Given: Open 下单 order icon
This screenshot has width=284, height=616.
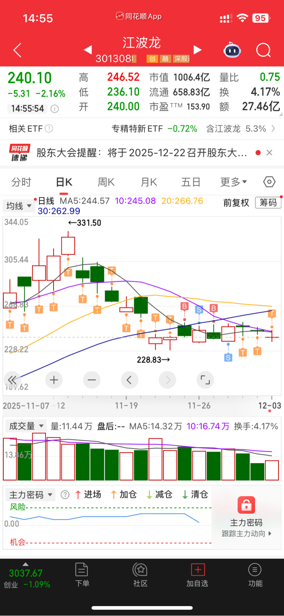Looking at the screenshot, I should 82,575.
